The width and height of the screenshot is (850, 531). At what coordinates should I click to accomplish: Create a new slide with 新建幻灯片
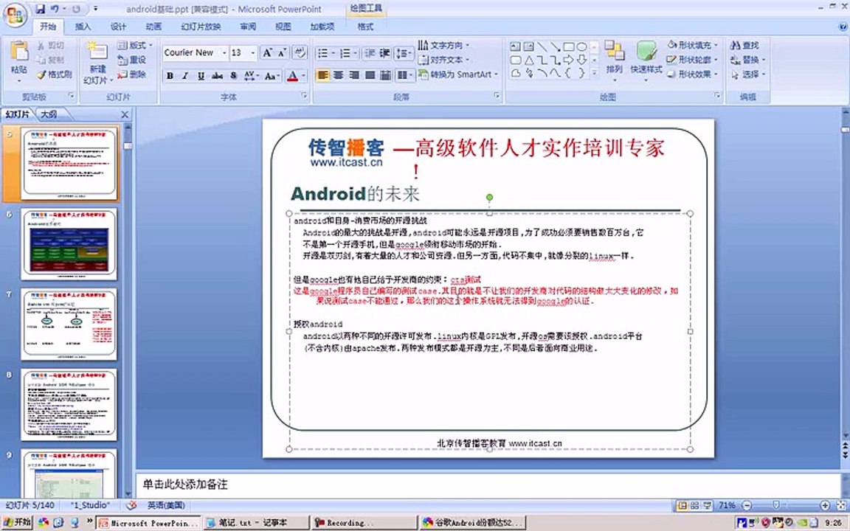98,63
